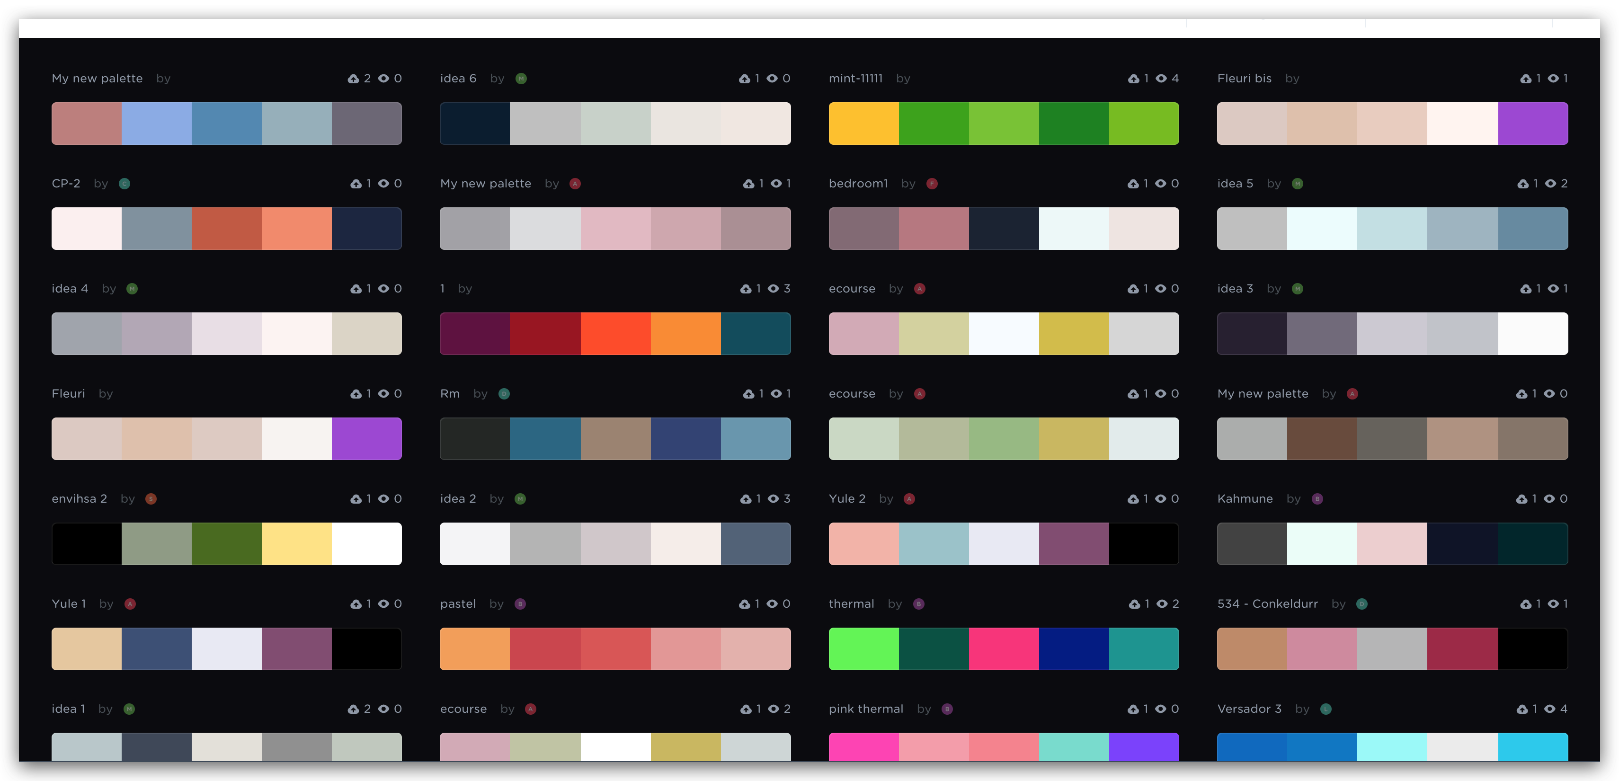Screen dimensions: 1619x781
Task: Click the eye views icon for Versador 3
Action: coord(1550,709)
